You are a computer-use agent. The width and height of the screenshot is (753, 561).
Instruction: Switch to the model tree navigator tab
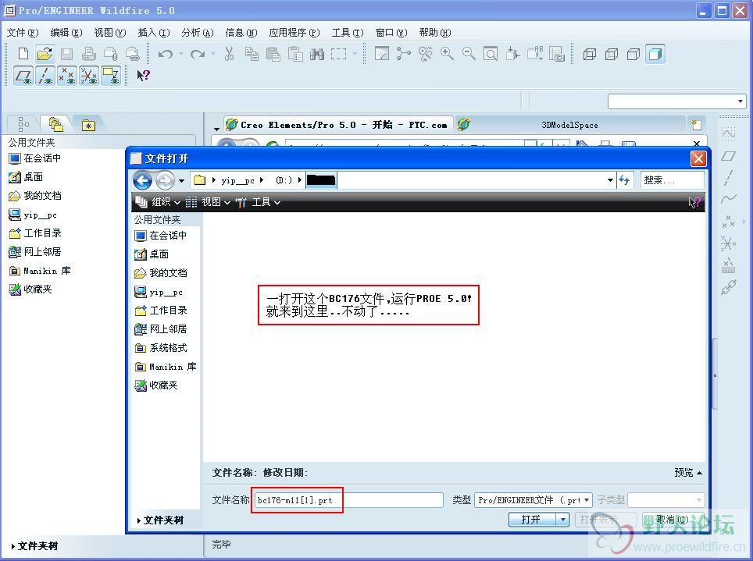pos(23,124)
